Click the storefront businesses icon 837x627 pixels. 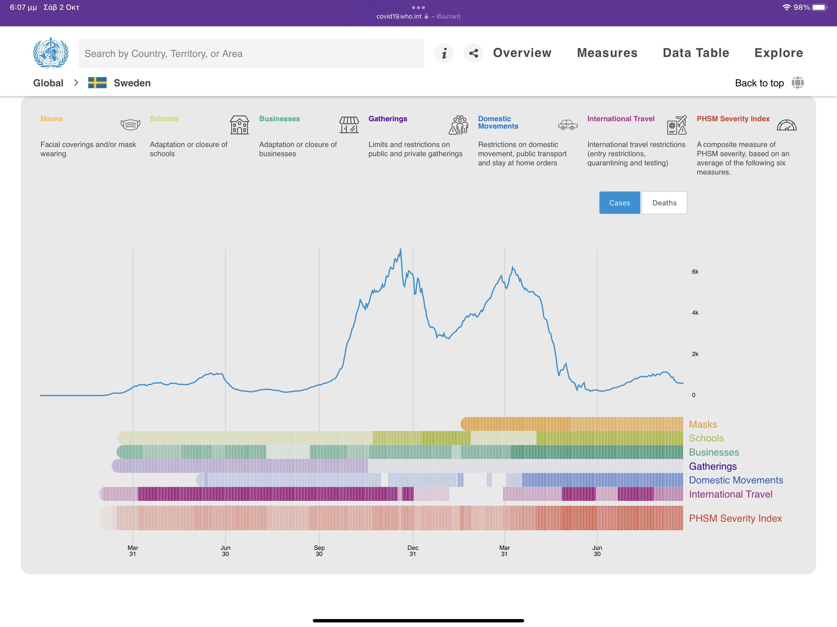point(349,125)
